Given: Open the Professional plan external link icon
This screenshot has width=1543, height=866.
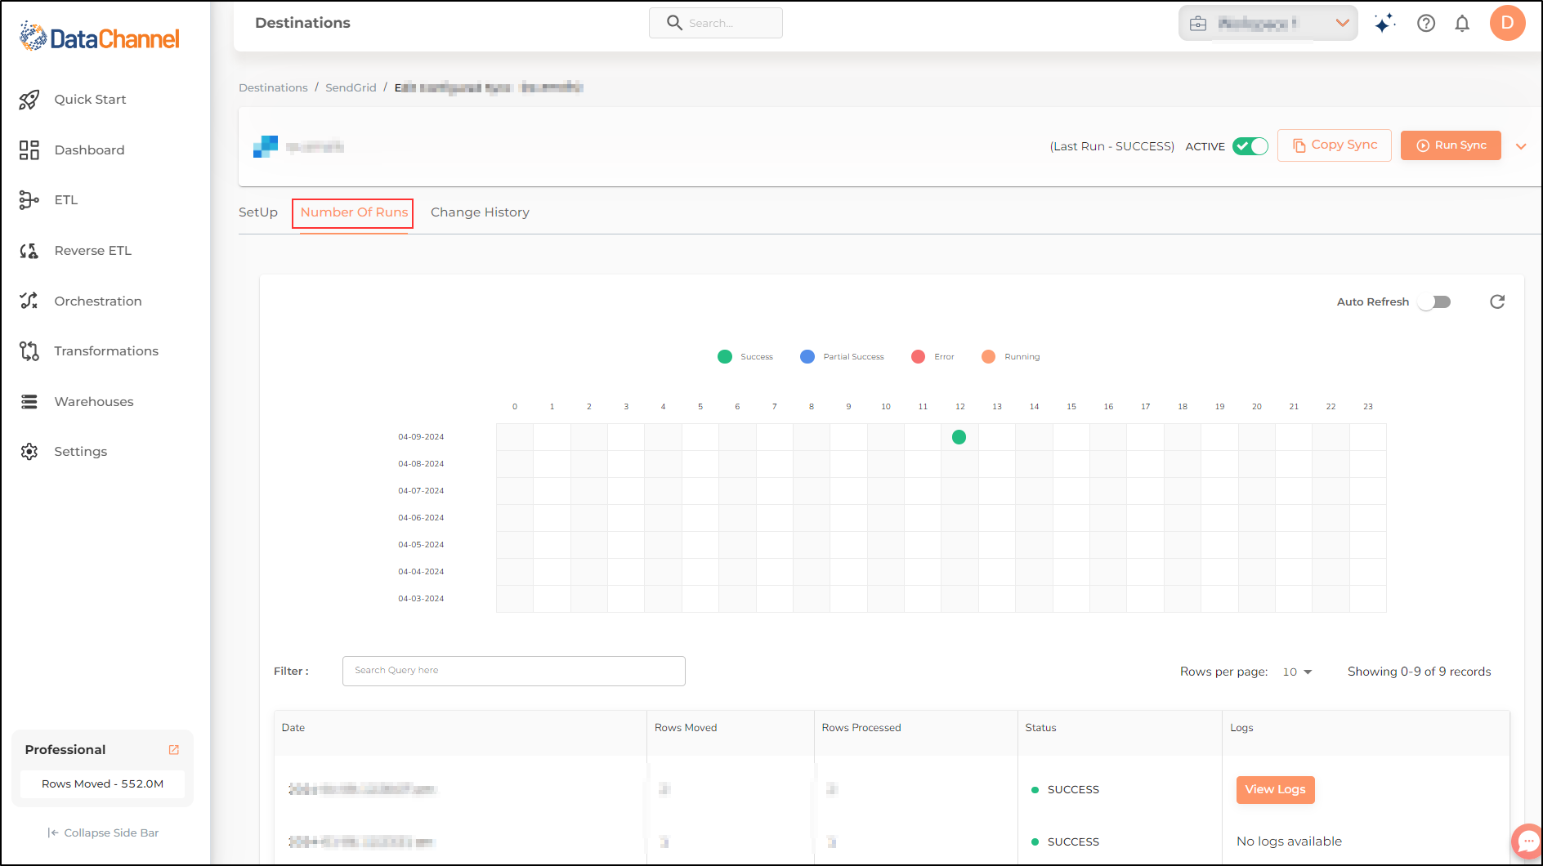Looking at the screenshot, I should pos(173,750).
